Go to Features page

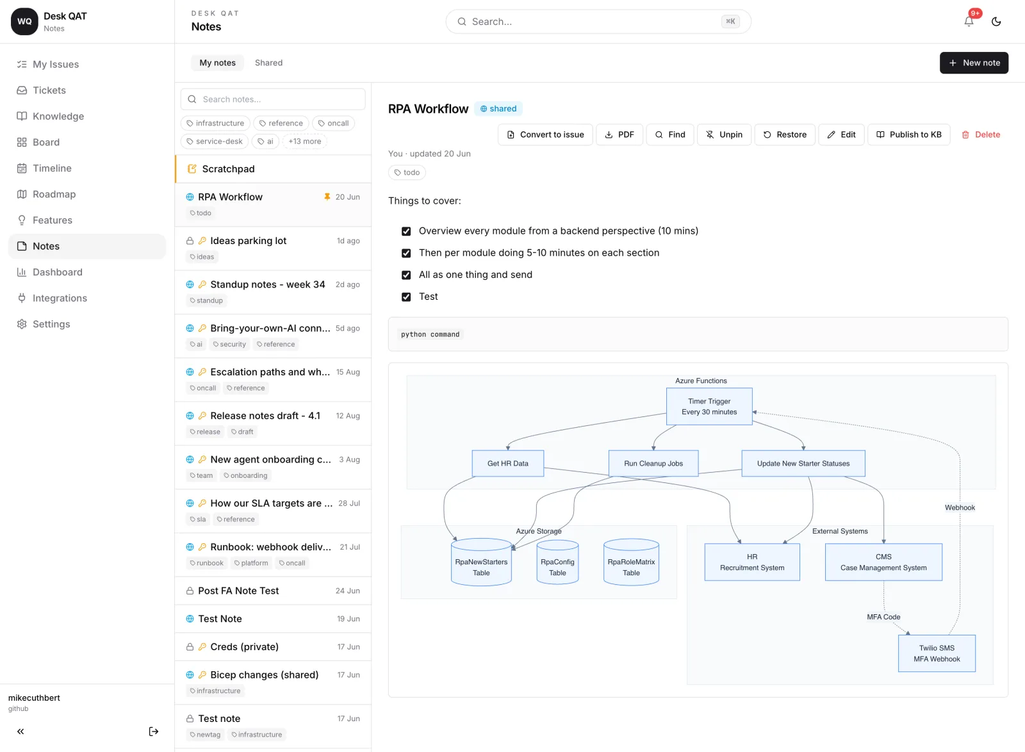tap(87, 220)
